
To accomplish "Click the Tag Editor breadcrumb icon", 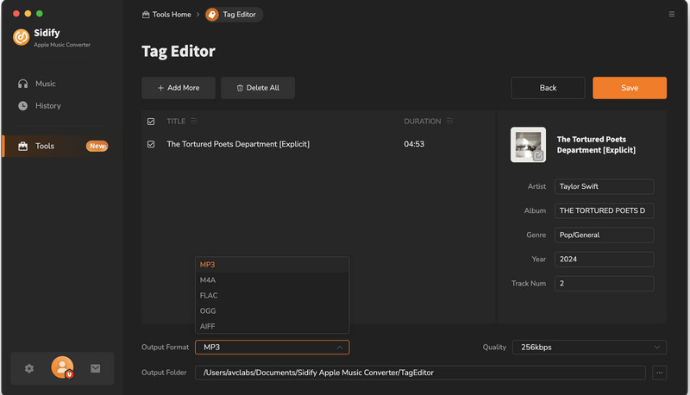I will [212, 15].
